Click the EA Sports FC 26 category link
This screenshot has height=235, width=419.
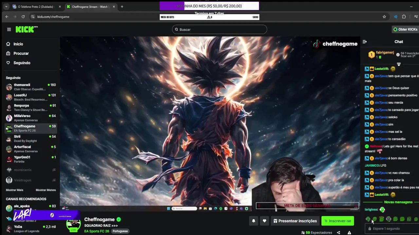pos(97,231)
